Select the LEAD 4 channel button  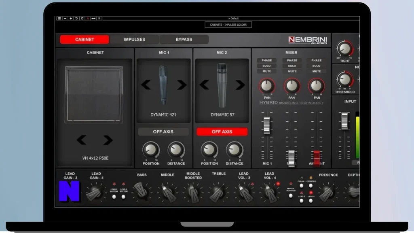pyautogui.click(x=311, y=201)
